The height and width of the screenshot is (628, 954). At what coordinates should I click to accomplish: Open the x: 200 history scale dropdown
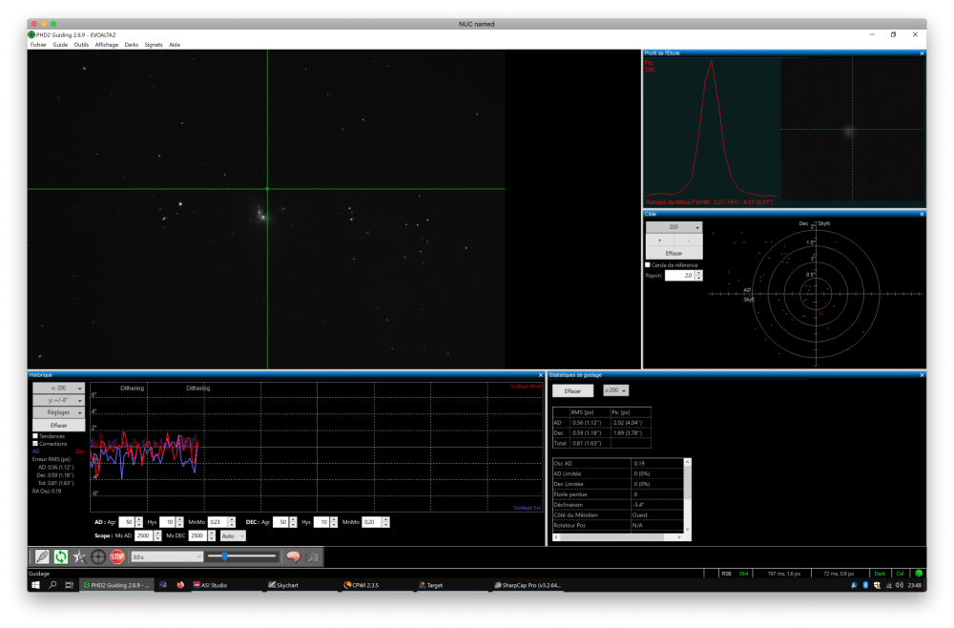tap(58, 387)
